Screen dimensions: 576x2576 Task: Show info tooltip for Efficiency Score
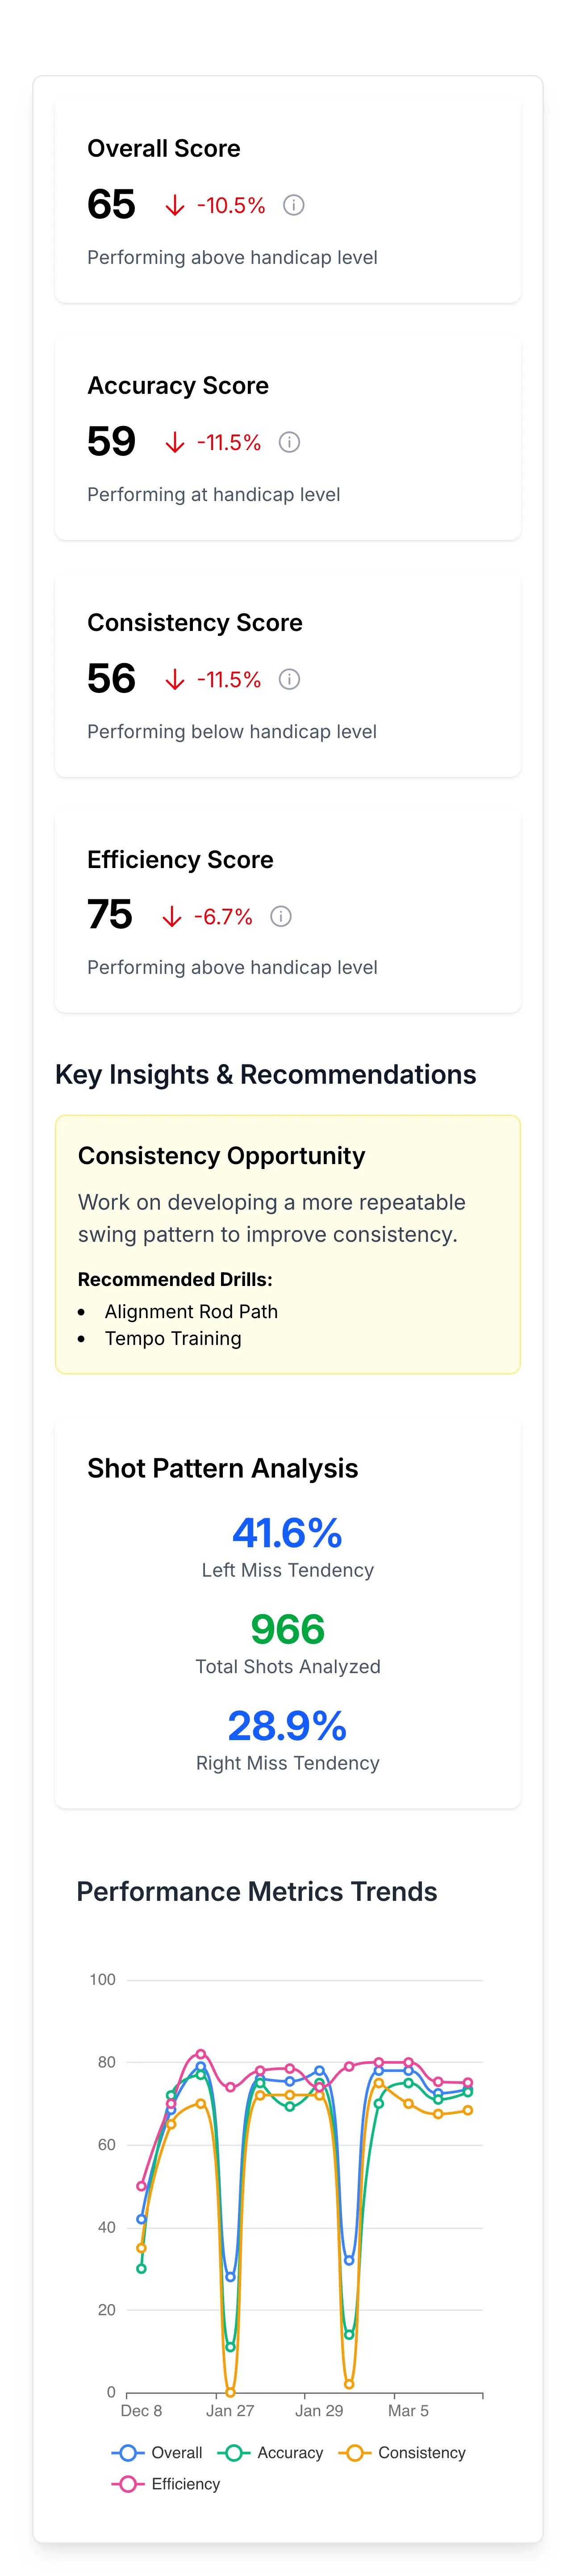[281, 916]
